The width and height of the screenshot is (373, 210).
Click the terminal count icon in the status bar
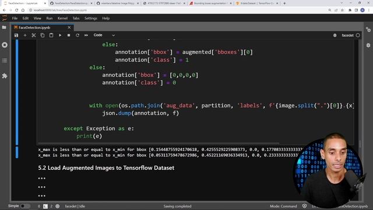[x=45, y=206]
